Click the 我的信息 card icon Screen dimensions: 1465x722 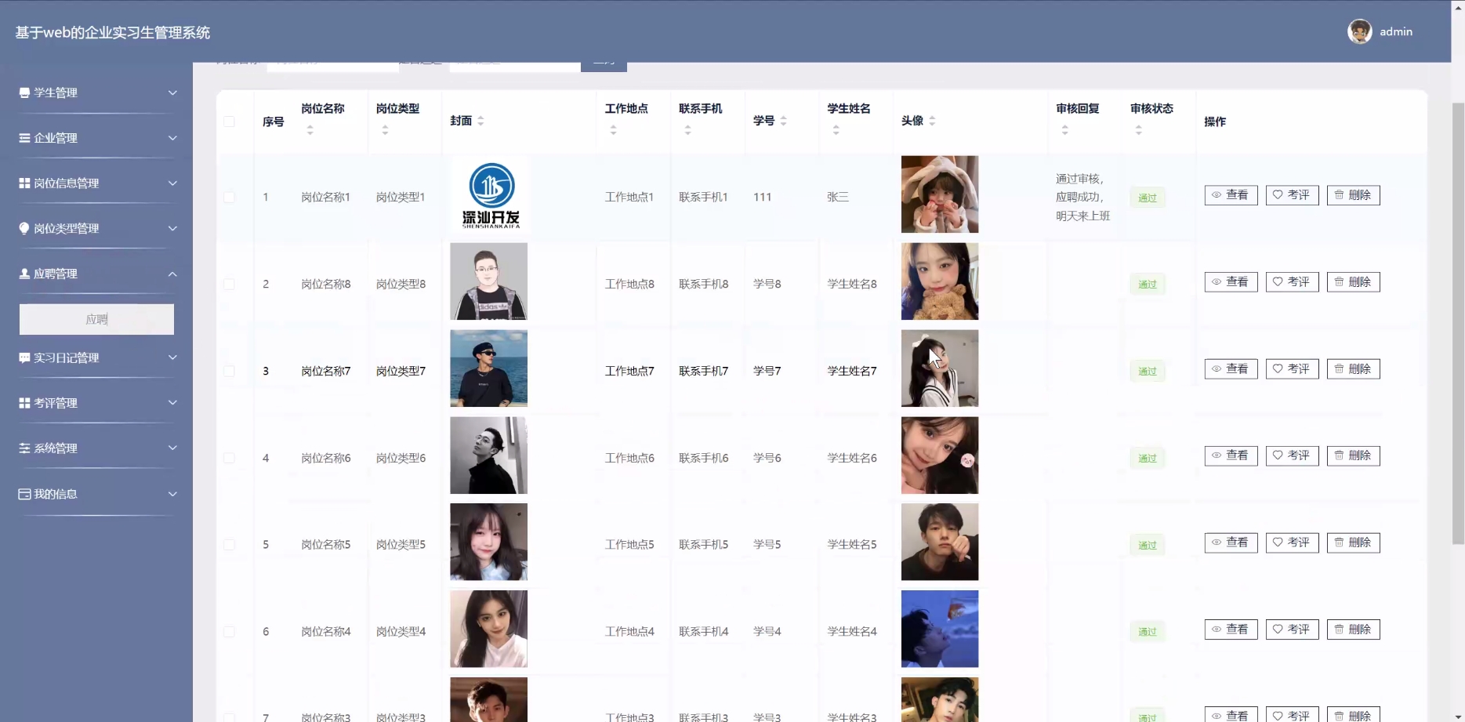click(x=24, y=494)
